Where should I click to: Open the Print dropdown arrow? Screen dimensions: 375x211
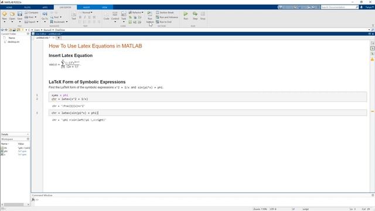pyautogui.click(x=36, y=17)
